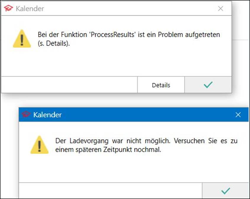The width and height of the screenshot is (250, 199).
Task: Click the gray Kalender title of upper dialog
Action: coord(30,9)
